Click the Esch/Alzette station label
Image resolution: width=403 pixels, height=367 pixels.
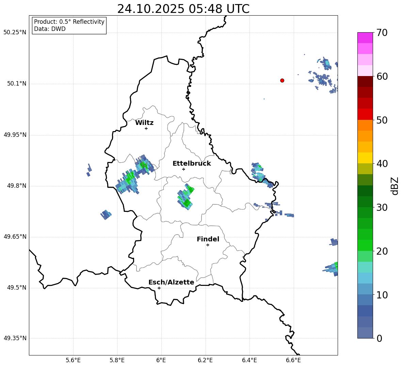[172, 282]
